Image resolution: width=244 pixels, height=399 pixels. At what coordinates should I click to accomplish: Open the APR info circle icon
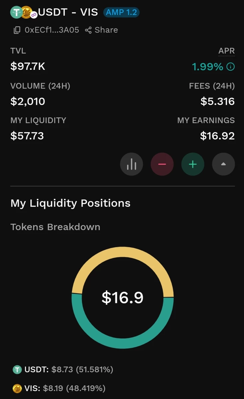click(230, 67)
